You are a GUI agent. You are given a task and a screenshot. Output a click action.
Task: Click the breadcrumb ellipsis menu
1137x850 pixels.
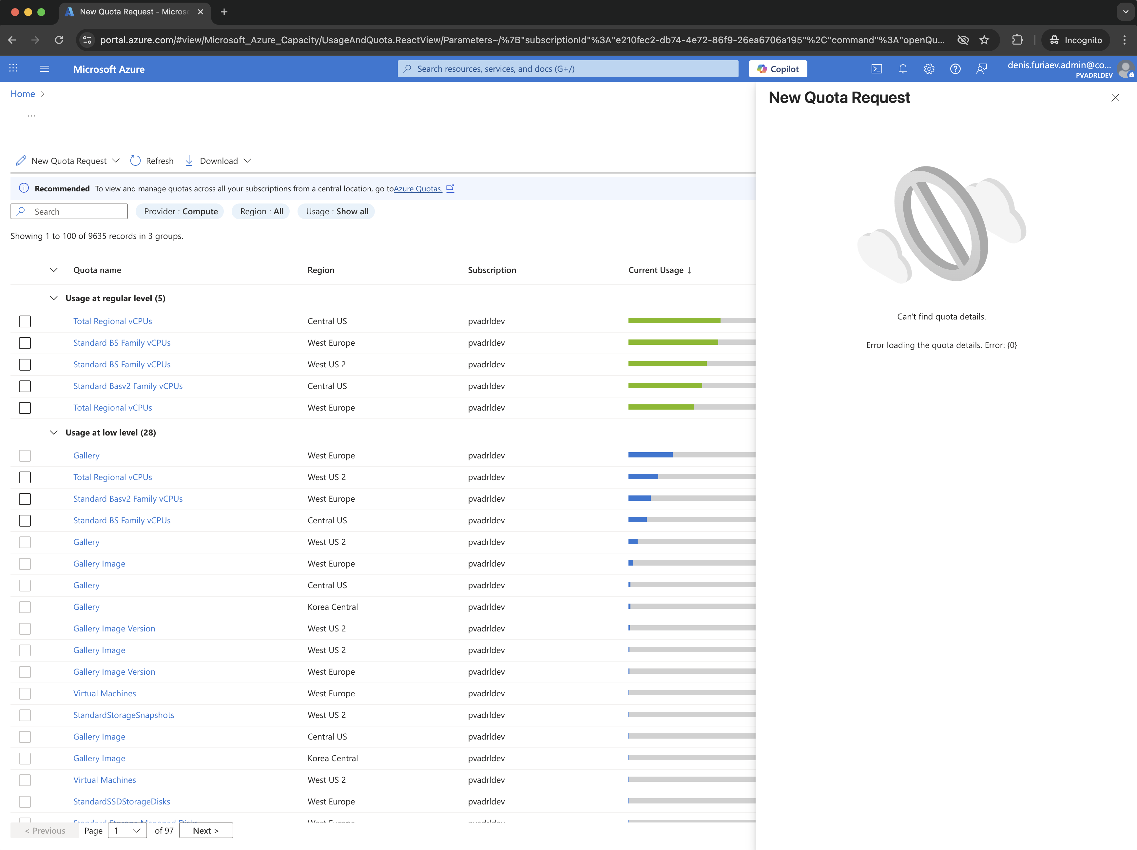click(x=31, y=115)
